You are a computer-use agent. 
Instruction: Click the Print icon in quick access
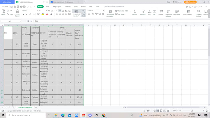point(21,6)
